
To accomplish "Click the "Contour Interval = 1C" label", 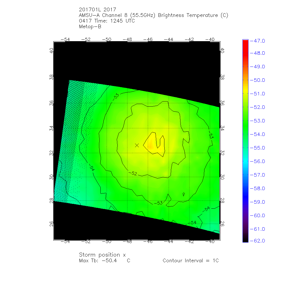I will point(191,261).
